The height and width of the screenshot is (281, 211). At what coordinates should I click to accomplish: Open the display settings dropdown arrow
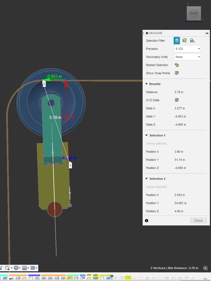point(20,268)
